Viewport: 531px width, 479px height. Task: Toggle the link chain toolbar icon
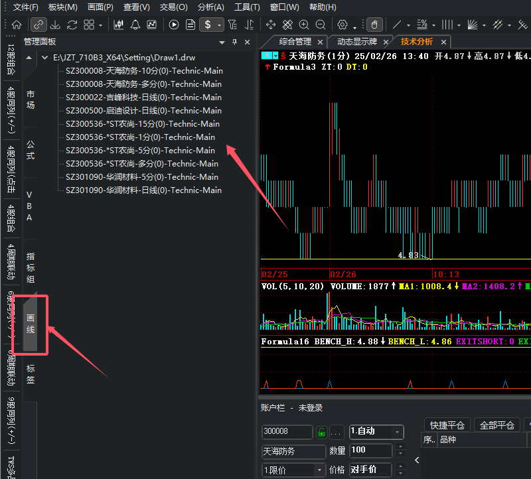tap(38, 25)
